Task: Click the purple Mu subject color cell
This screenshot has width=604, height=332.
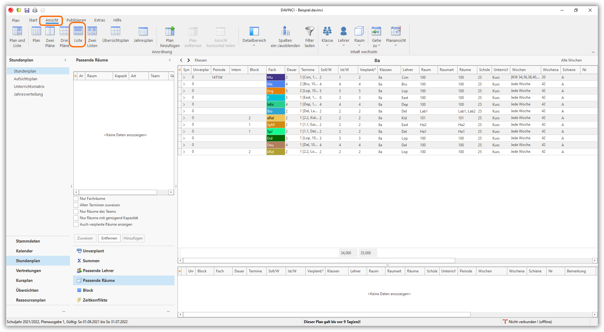Action: [275, 77]
